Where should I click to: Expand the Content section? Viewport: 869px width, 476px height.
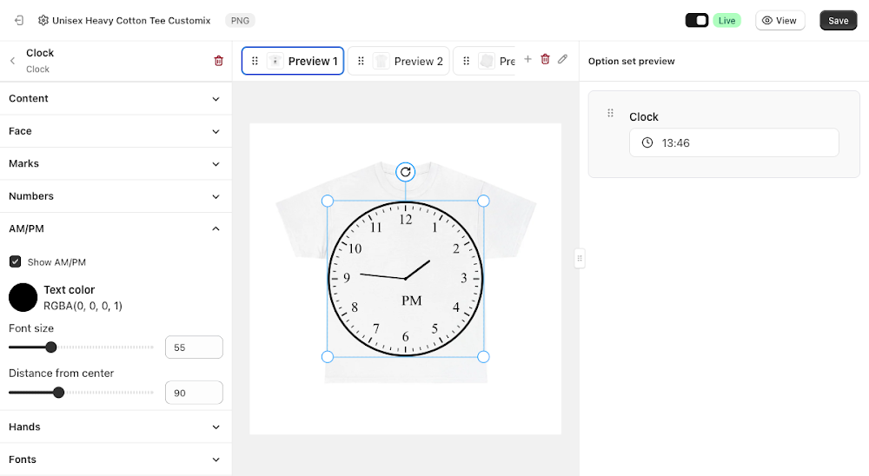[116, 99]
